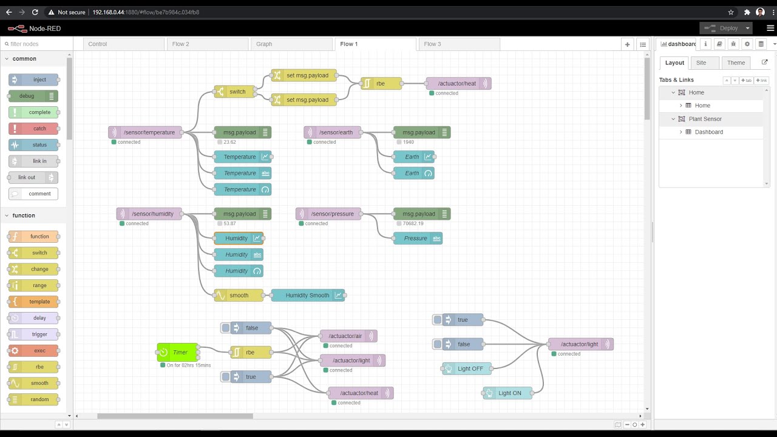Open the configuration nodes gear icon
This screenshot has height=437, width=777.
pyautogui.click(x=747, y=44)
